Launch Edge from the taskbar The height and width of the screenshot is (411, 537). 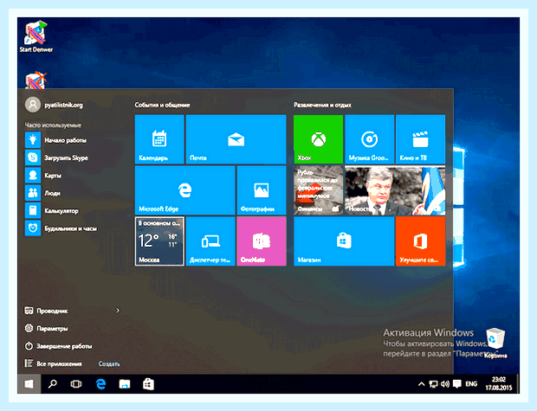[100, 384]
